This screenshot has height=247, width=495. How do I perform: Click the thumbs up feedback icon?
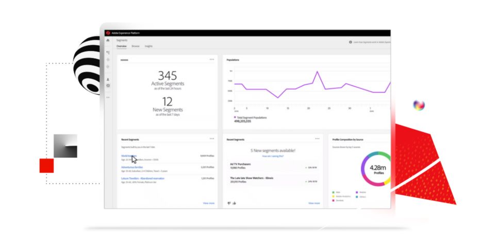[x=234, y=203]
